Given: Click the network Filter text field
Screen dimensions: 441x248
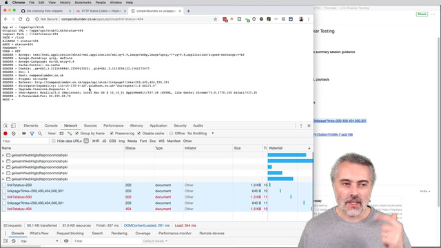Looking at the screenshot, I should 25,141.
